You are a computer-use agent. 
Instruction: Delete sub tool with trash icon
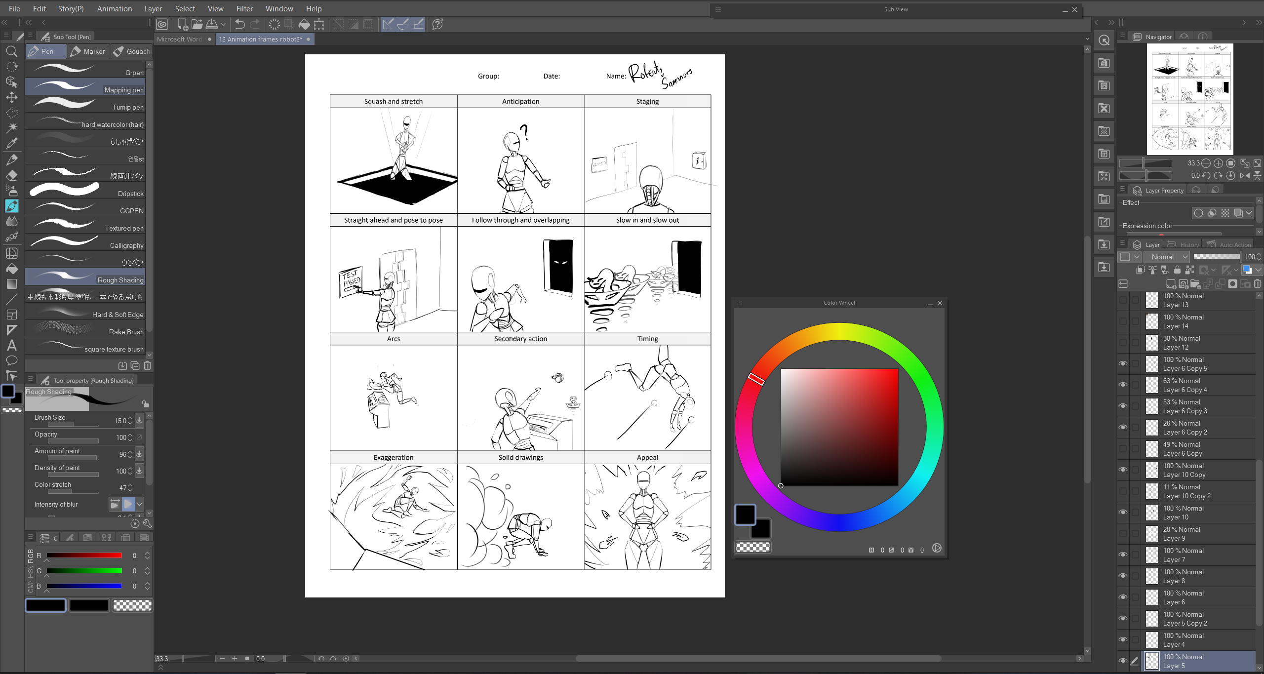click(x=147, y=366)
